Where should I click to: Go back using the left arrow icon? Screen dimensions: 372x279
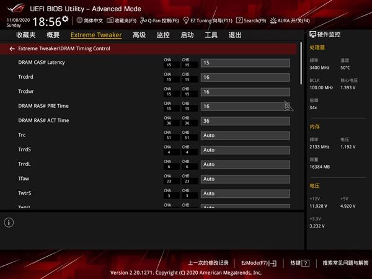point(12,49)
